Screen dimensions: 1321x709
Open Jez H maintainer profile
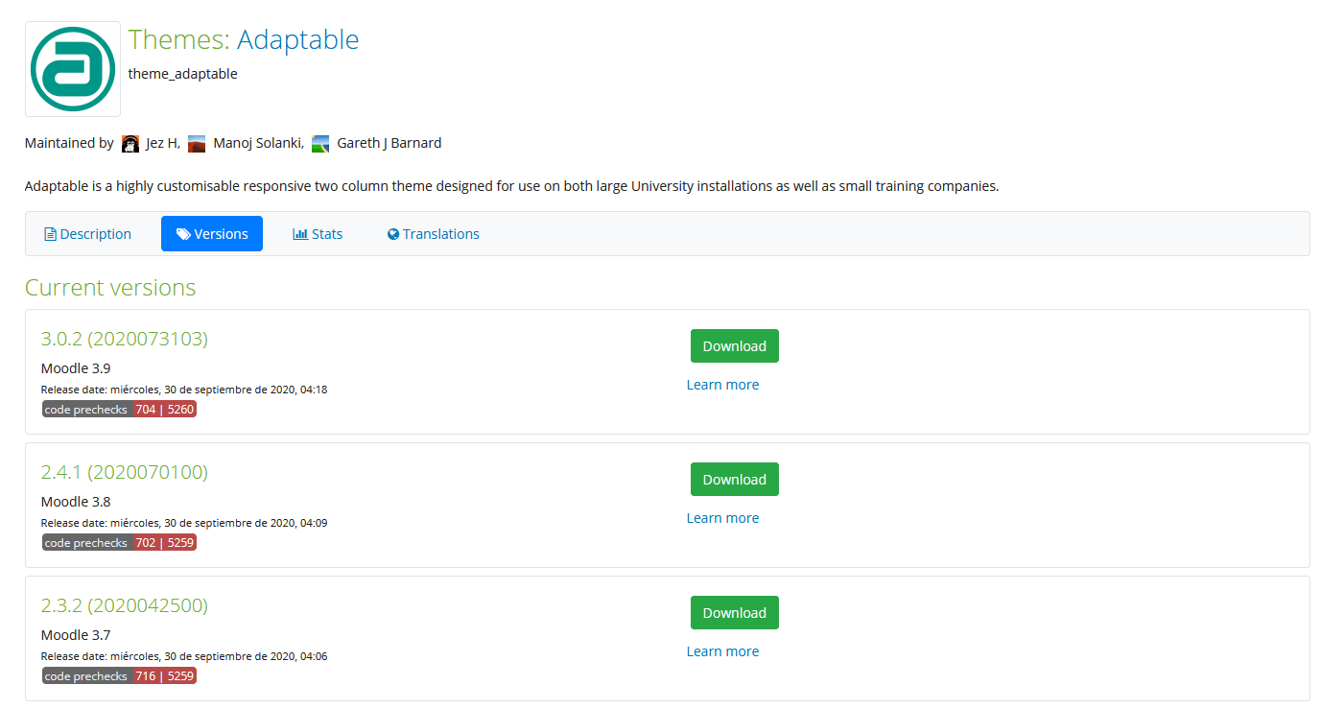tap(161, 143)
